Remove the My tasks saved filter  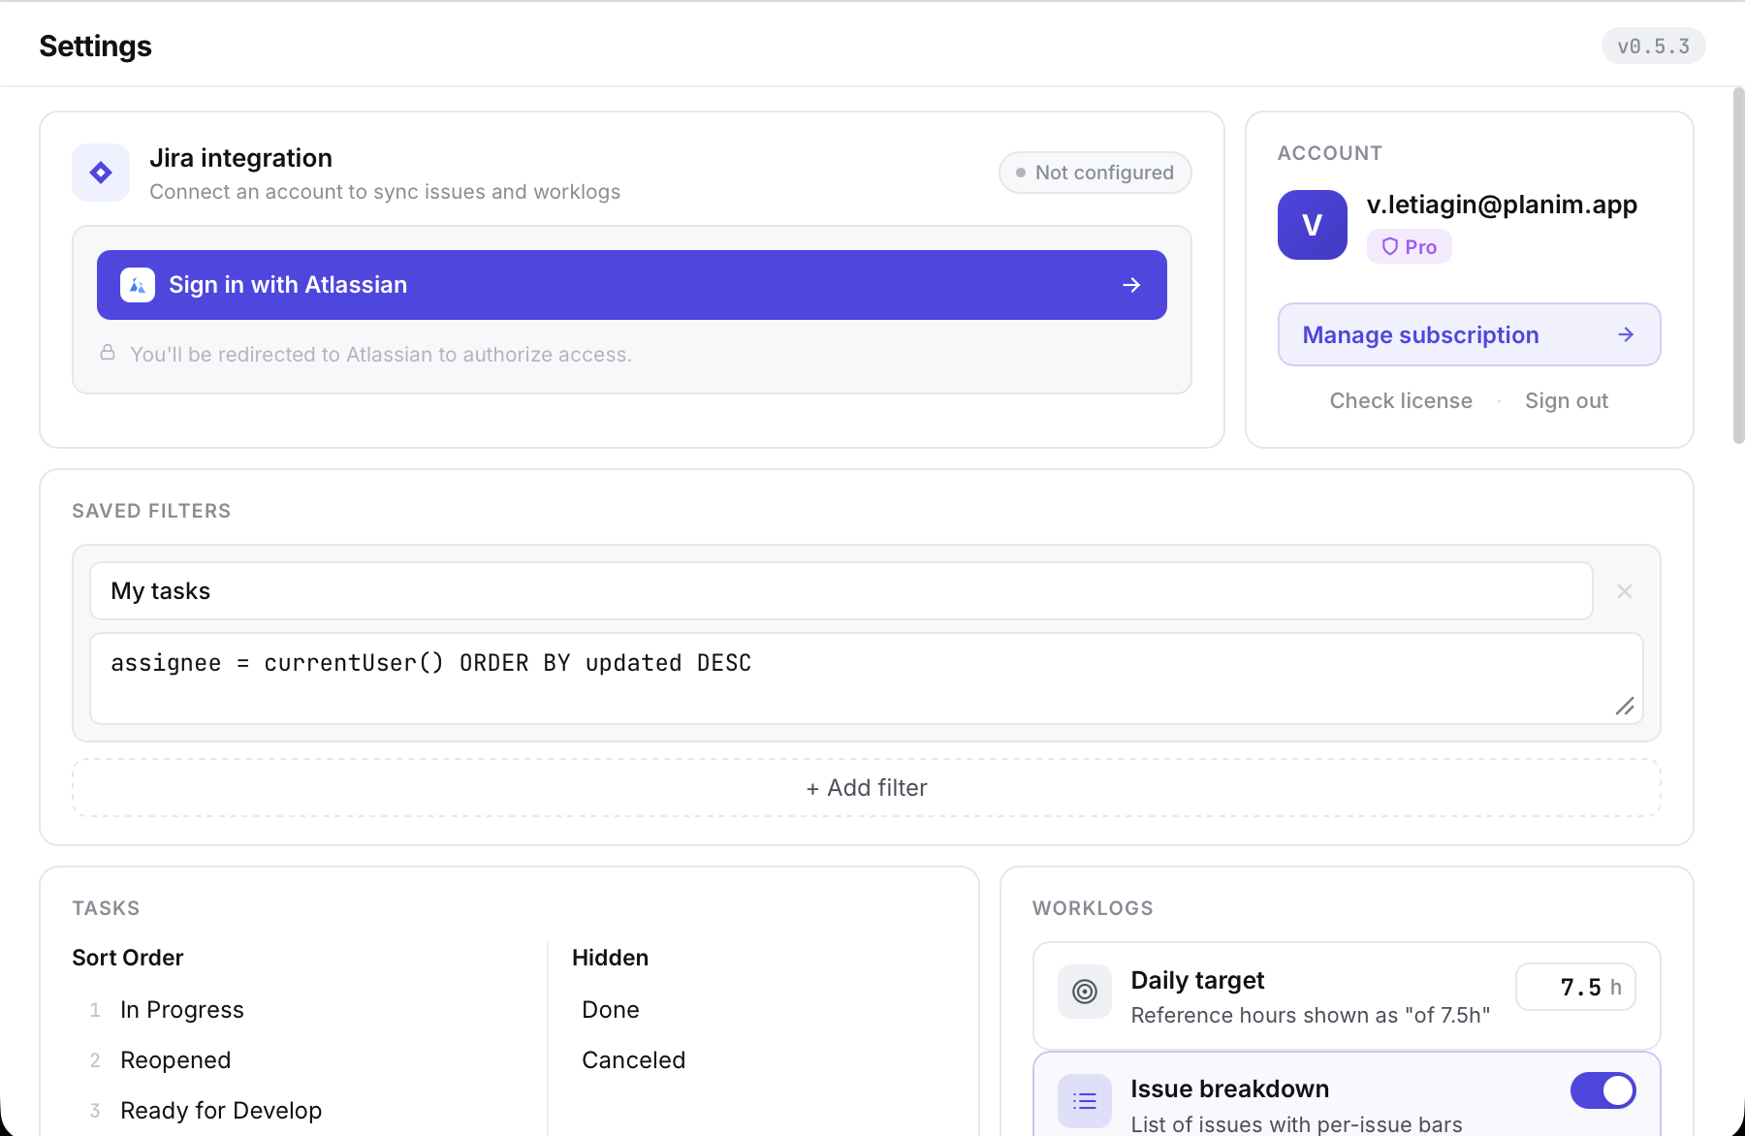1625,591
